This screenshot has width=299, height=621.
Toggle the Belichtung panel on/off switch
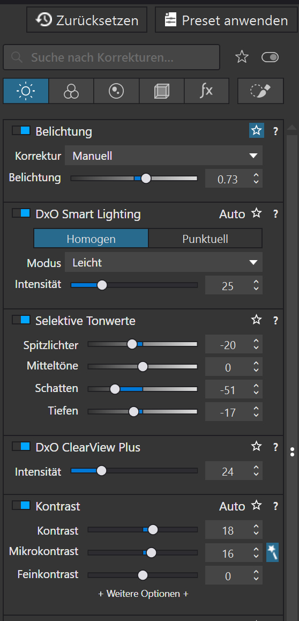pyautogui.click(x=21, y=131)
